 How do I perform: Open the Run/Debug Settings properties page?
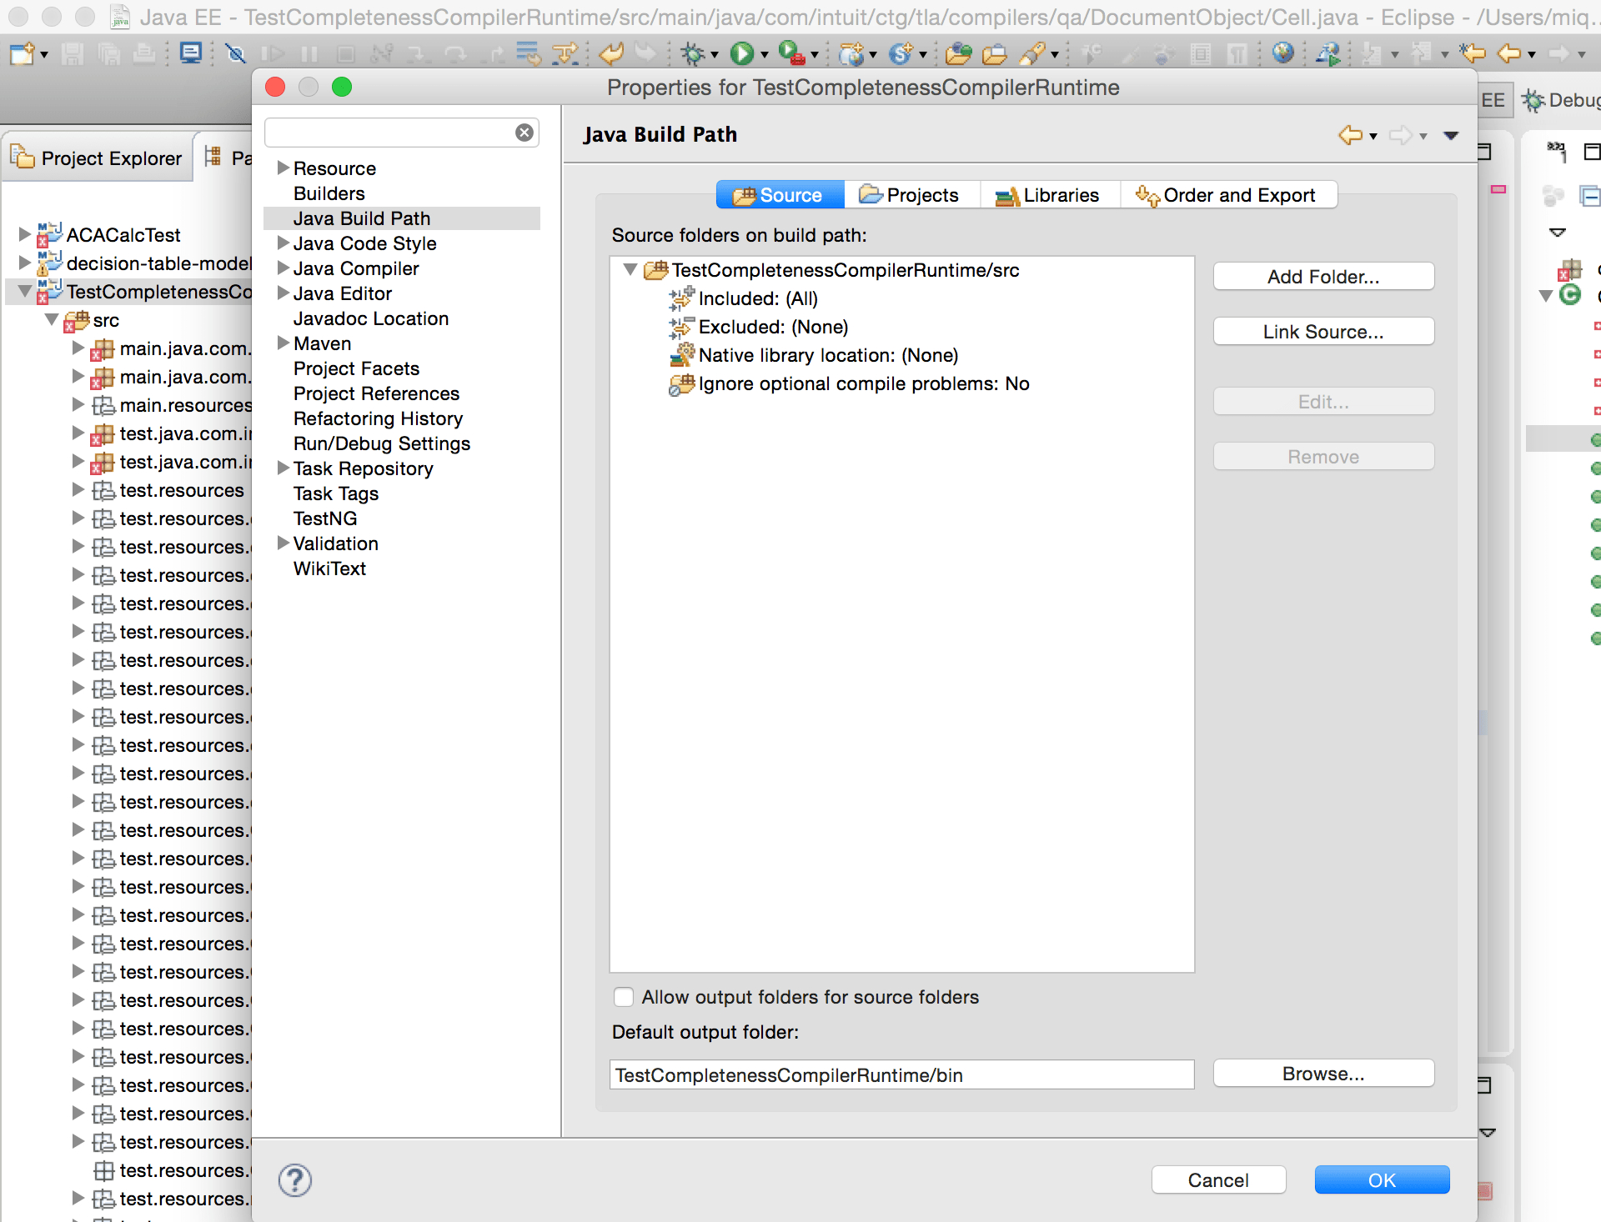click(382, 443)
